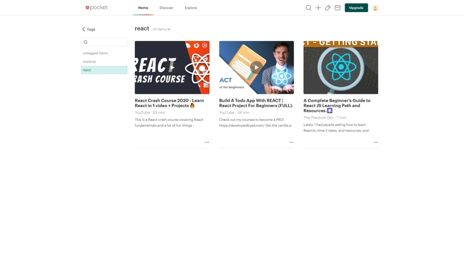Add a new item with plus icon
This screenshot has height=279, width=464.
[x=318, y=8]
